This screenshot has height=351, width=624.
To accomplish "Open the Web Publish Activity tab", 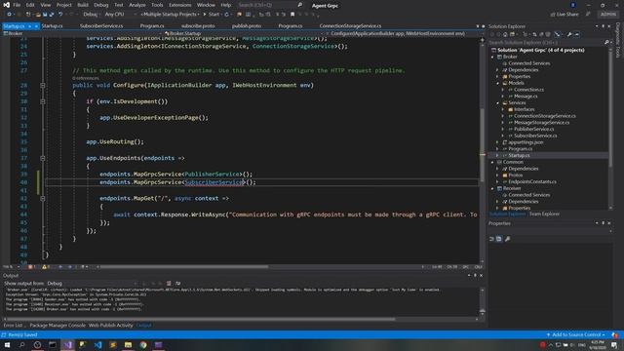I will click(x=110, y=326).
